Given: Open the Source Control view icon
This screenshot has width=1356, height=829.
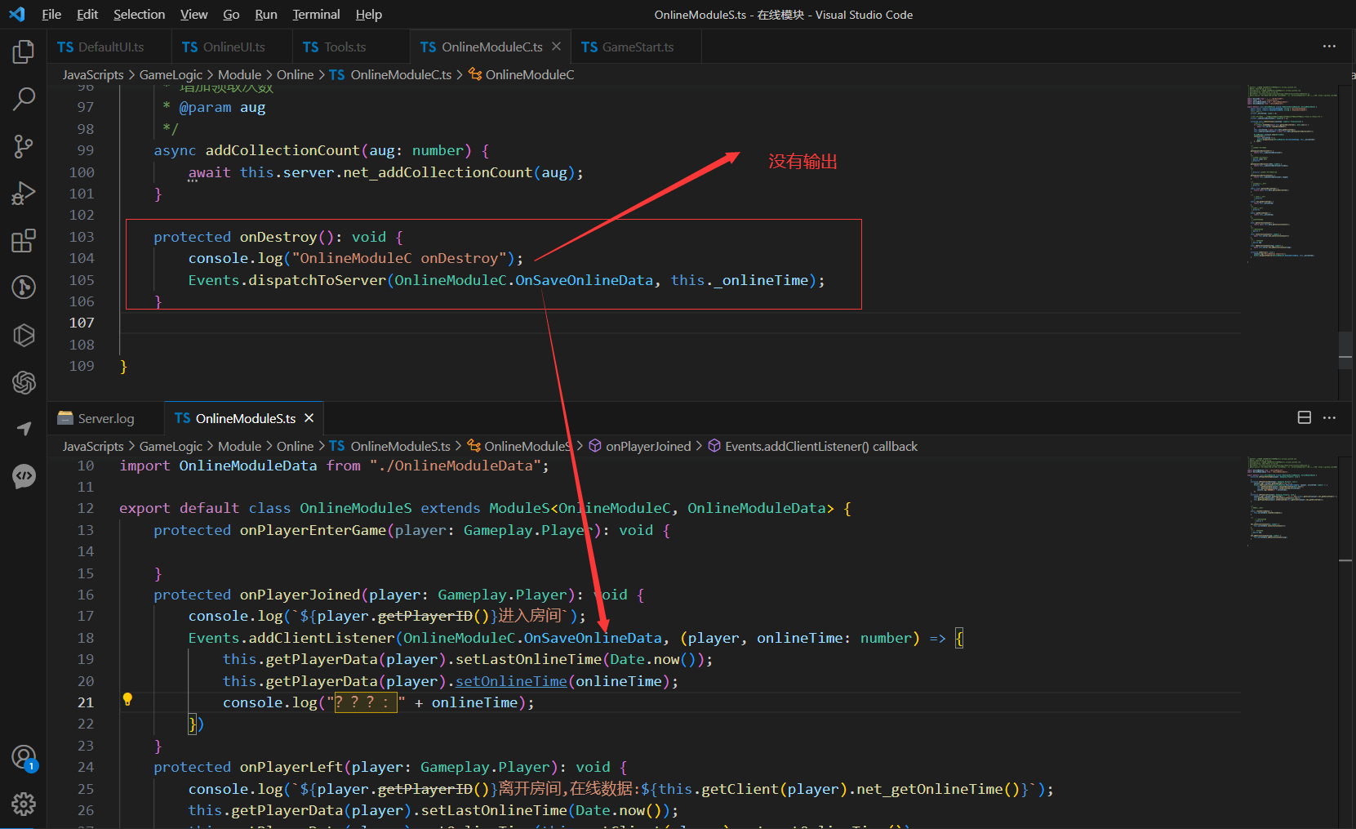Looking at the screenshot, I should 24,146.
